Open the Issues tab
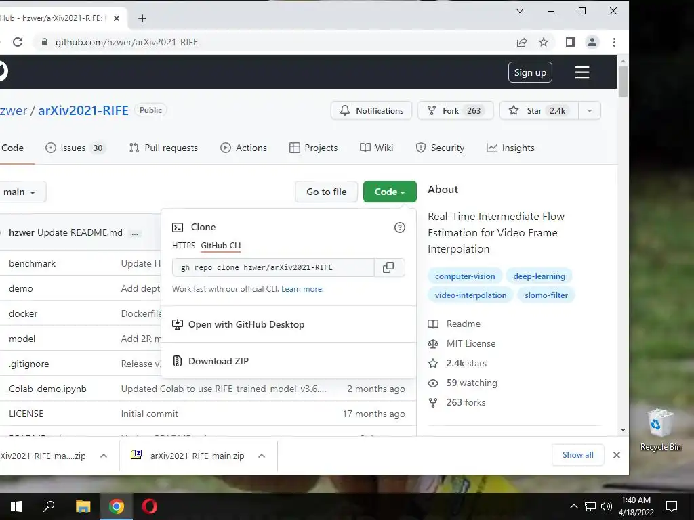 click(x=75, y=148)
